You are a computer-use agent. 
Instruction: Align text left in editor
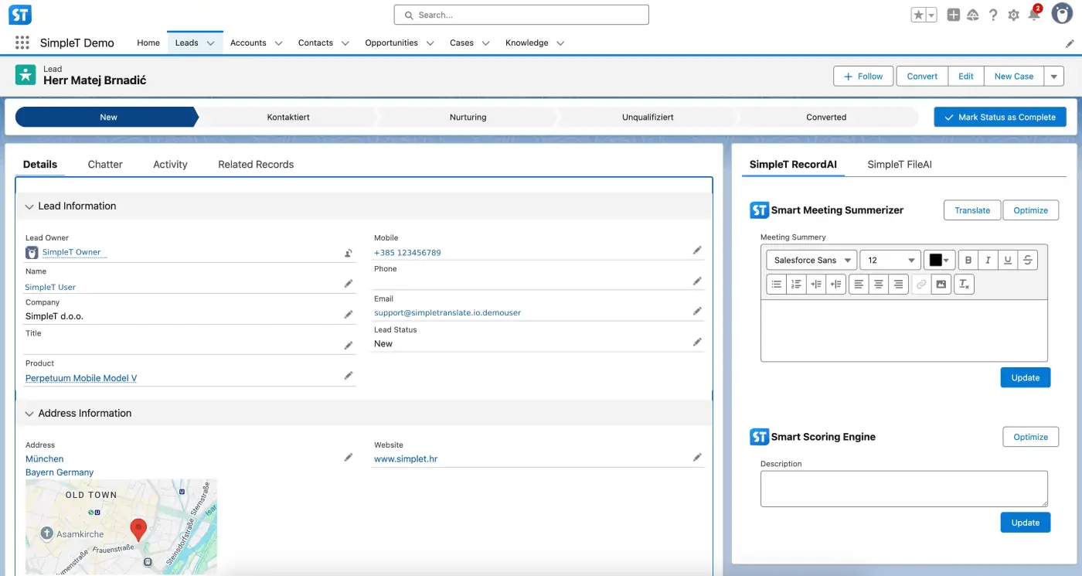pyautogui.click(x=859, y=285)
